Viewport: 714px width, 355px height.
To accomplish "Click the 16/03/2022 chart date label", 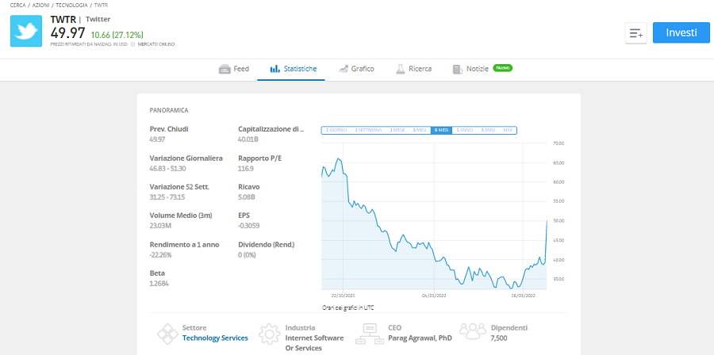I will click(524, 295).
